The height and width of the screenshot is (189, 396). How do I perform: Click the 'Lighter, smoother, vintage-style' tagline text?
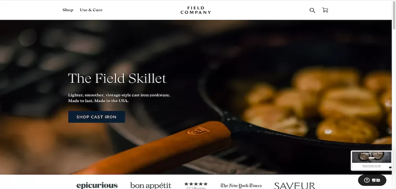[x=119, y=95]
